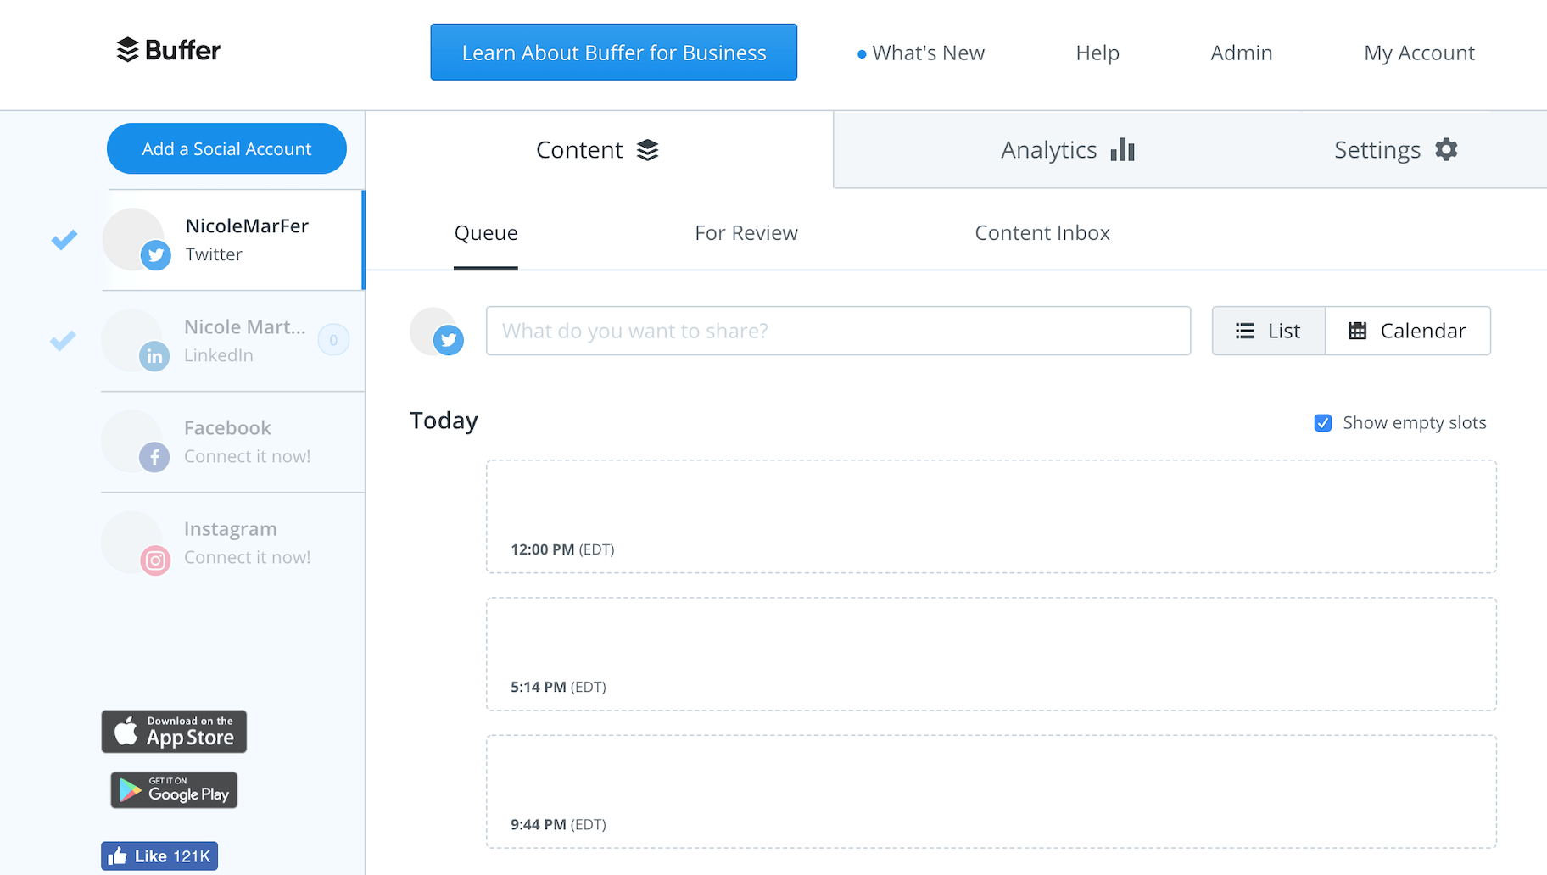Click the 'What do you want to share?' field
This screenshot has height=875, width=1547.
coord(837,331)
